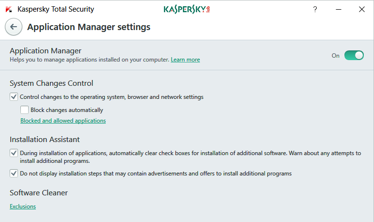Screen dimensions: 374x222
Task: Open Blocked and allowed applications
Action: point(63,121)
